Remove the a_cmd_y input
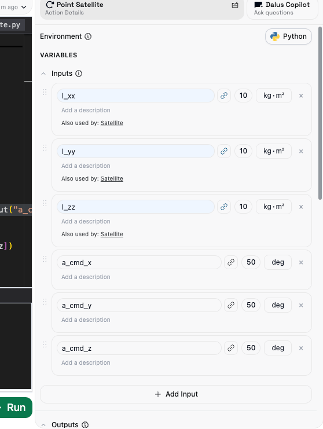323x429 pixels. click(x=301, y=305)
